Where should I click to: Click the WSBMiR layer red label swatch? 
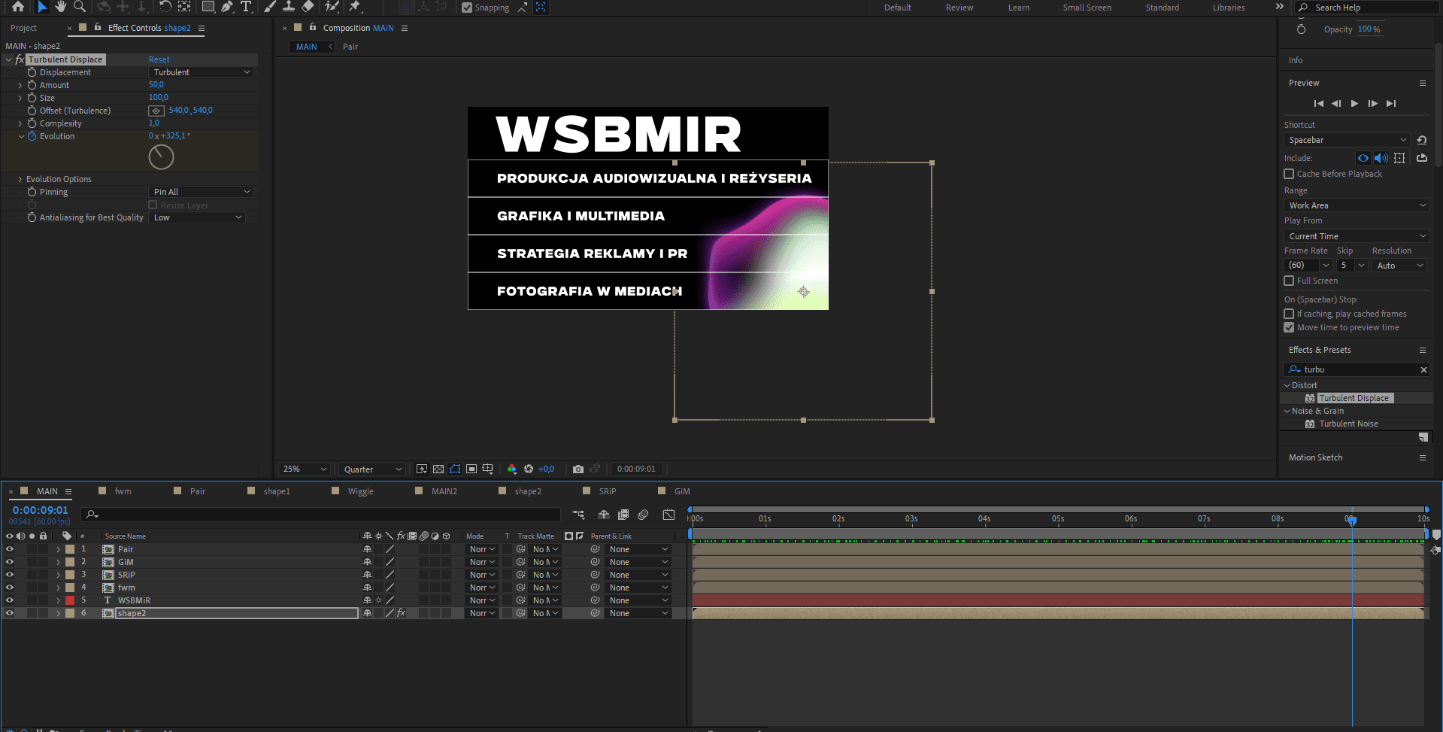point(70,600)
